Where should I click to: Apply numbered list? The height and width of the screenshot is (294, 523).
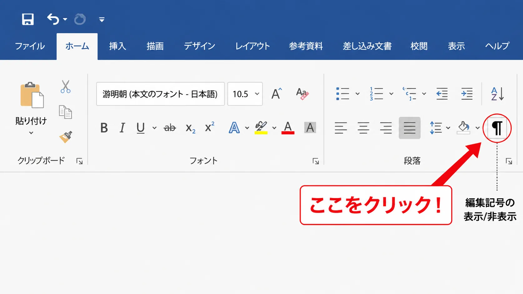click(x=376, y=94)
